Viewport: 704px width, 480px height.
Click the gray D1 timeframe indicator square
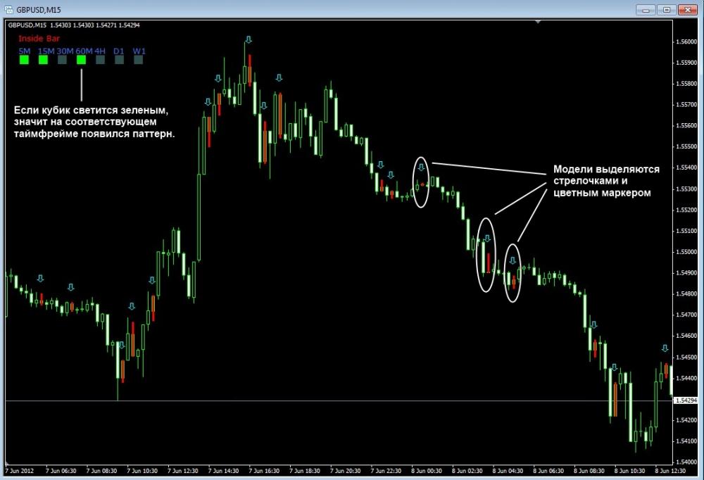tap(119, 59)
